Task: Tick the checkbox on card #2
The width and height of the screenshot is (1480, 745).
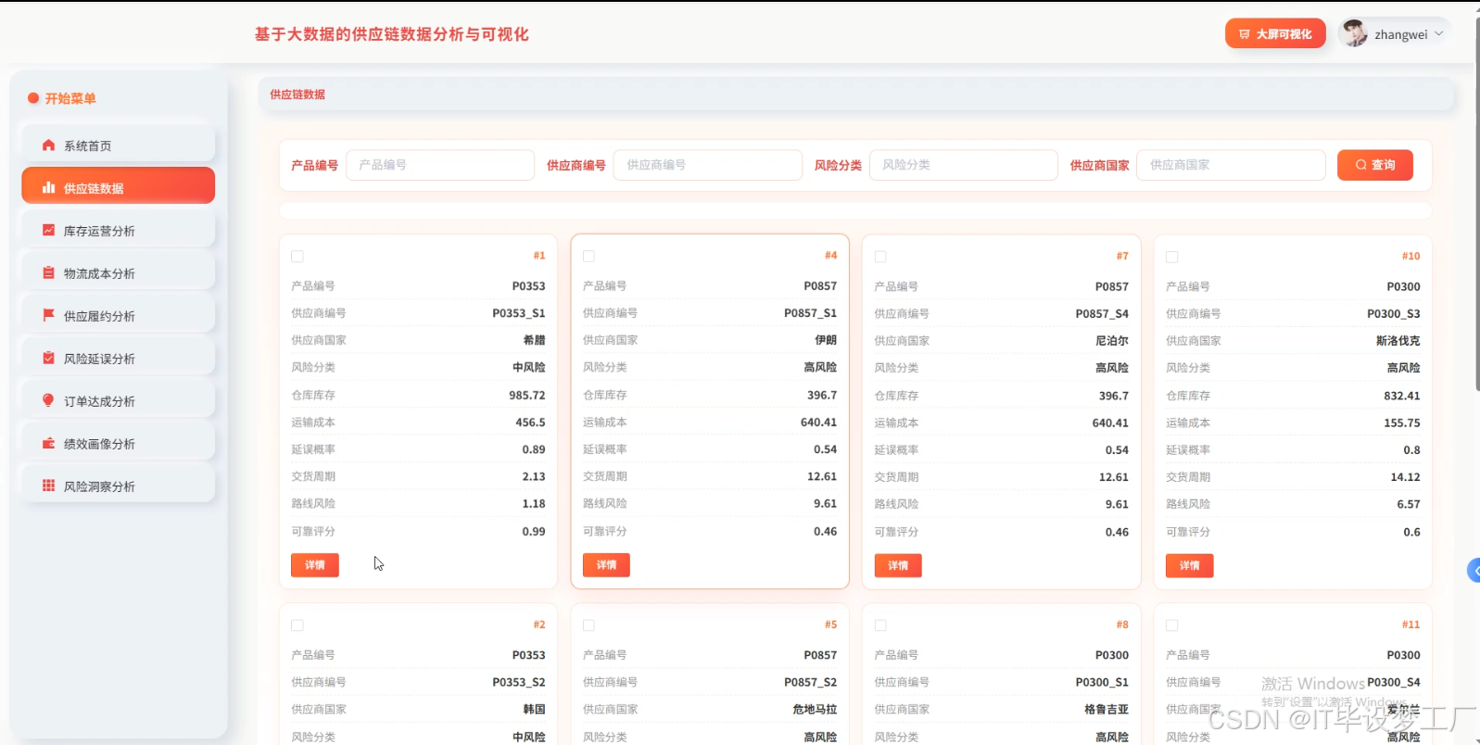Action: (x=297, y=625)
